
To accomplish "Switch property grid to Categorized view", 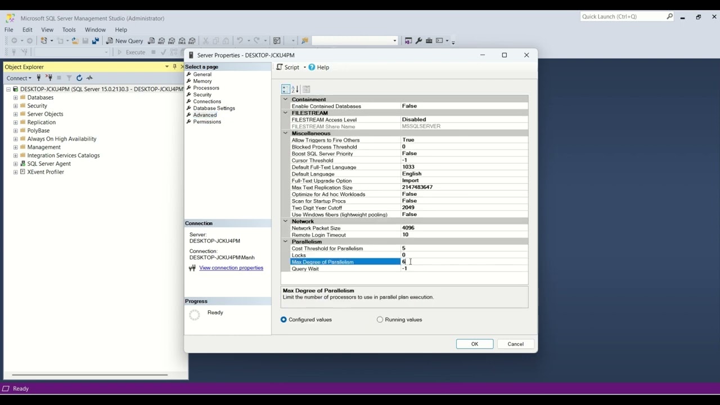I will coord(286,89).
